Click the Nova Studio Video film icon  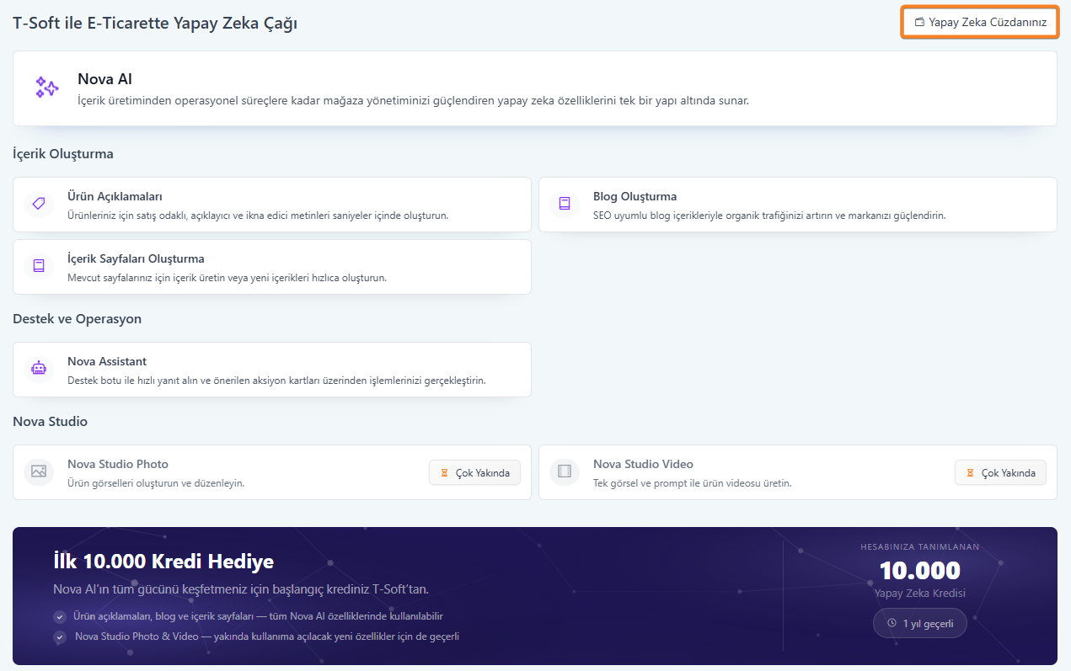[565, 471]
